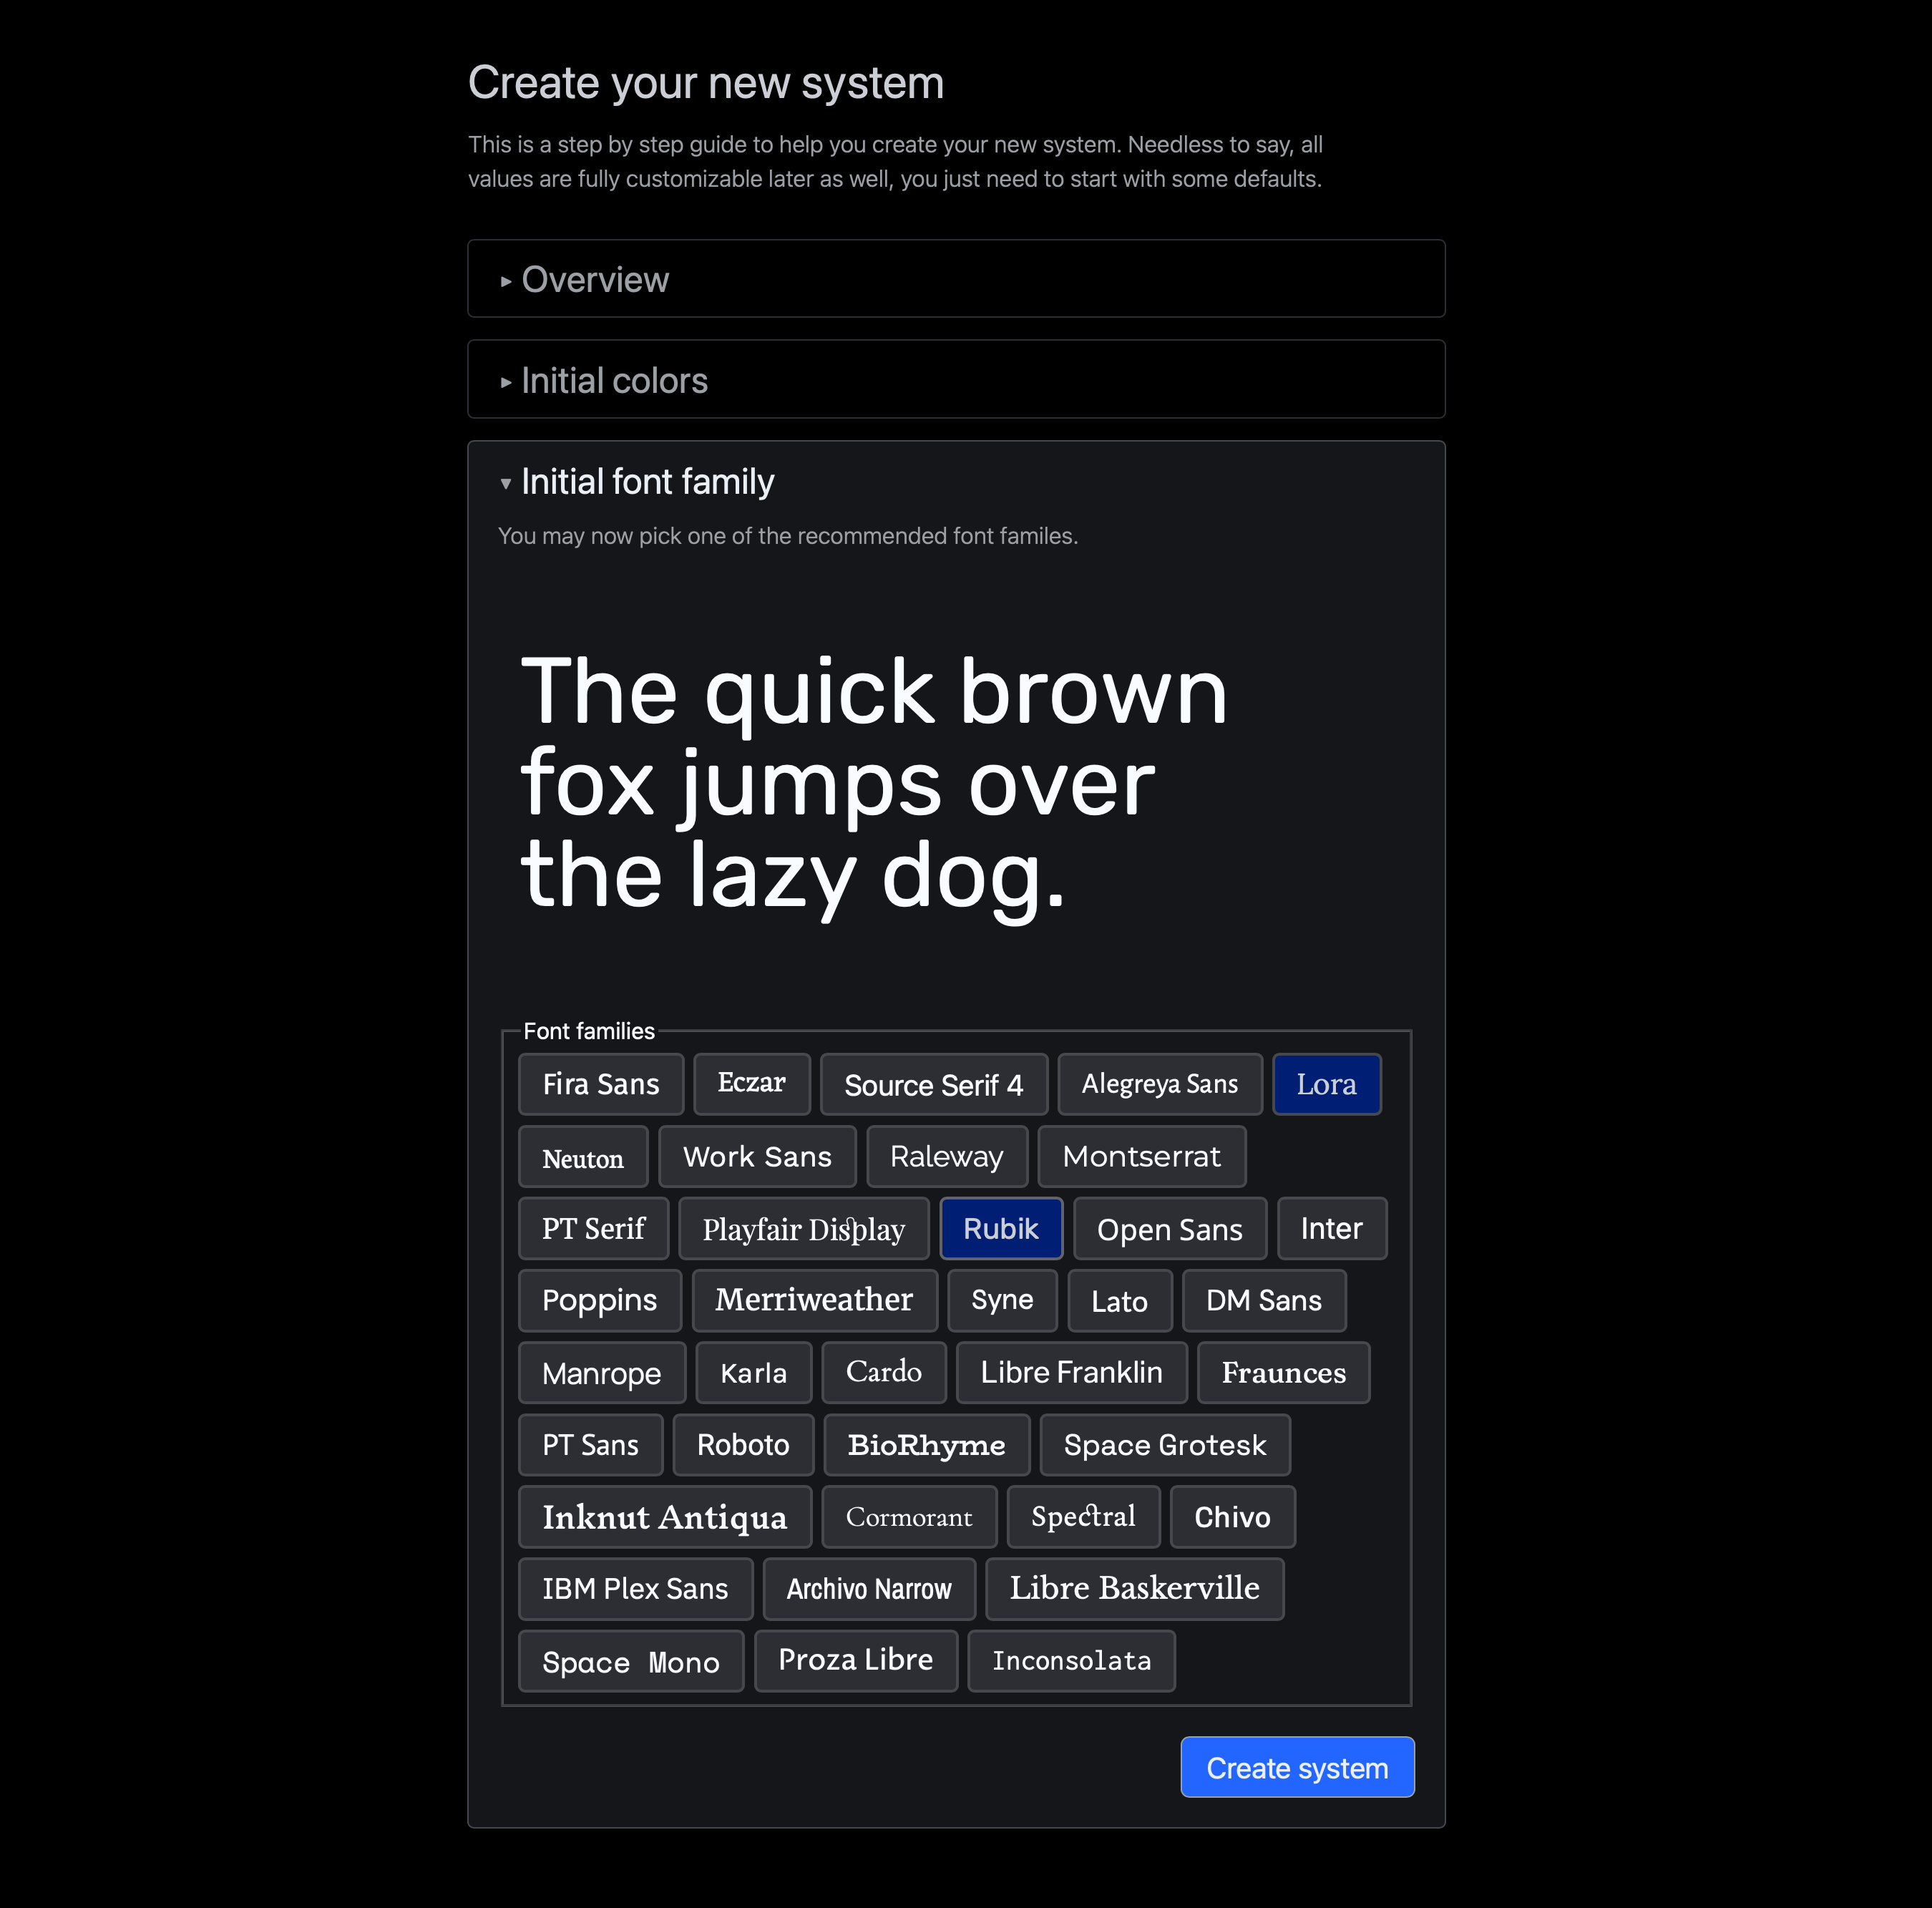This screenshot has width=1932, height=1908.
Task: Choose Montserrat as font family
Action: point(1141,1156)
